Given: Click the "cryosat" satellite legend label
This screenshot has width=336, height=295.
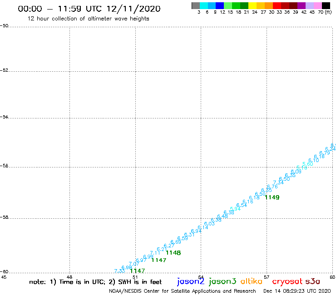Looking at the screenshot, I should (x=287, y=281).
